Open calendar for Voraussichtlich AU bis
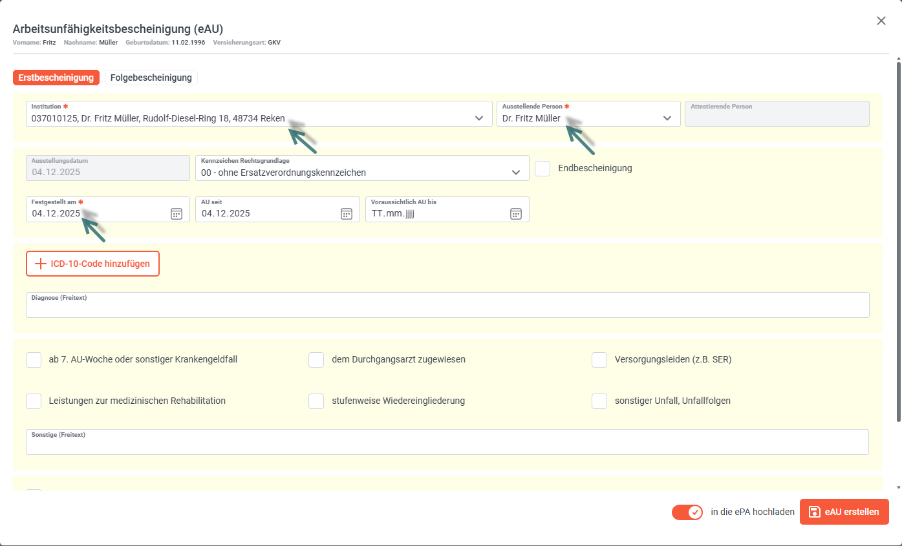This screenshot has width=902, height=546. pos(515,214)
